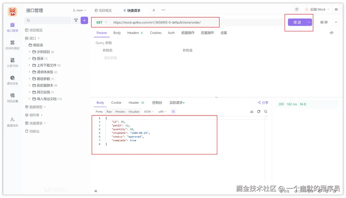Select the 设置 tab
Screen dimensions: 346x198
tap(224, 33)
